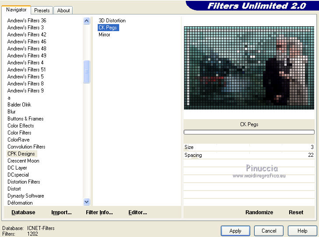The image size is (319, 237).
Task: Choose Dynasty Software category
Action: pos(26,196)
